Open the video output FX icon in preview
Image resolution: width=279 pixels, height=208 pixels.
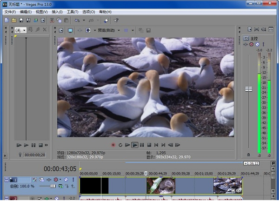pyautogui.click(x=80, y=30)
